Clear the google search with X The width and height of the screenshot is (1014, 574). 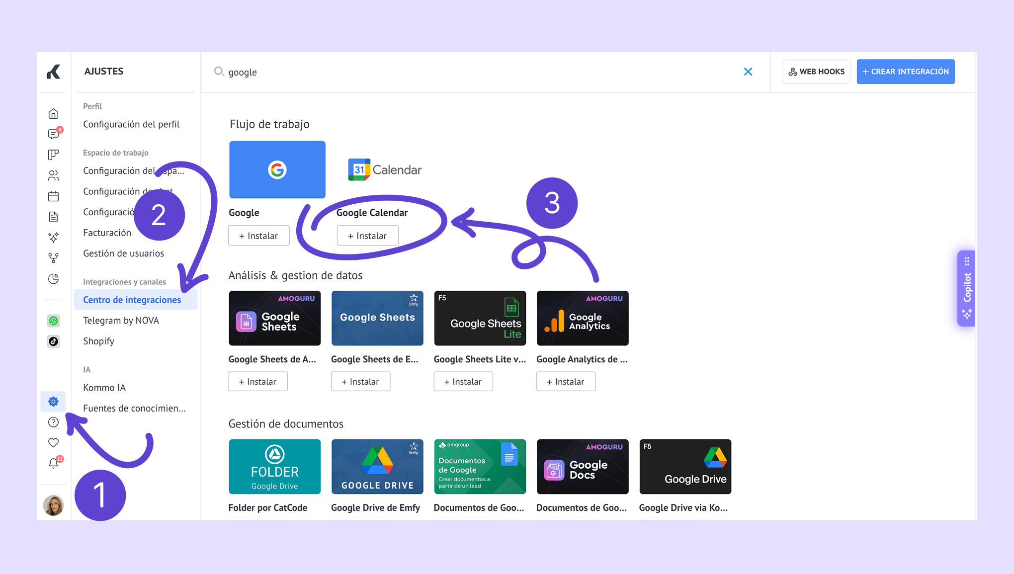click(748, 72)
